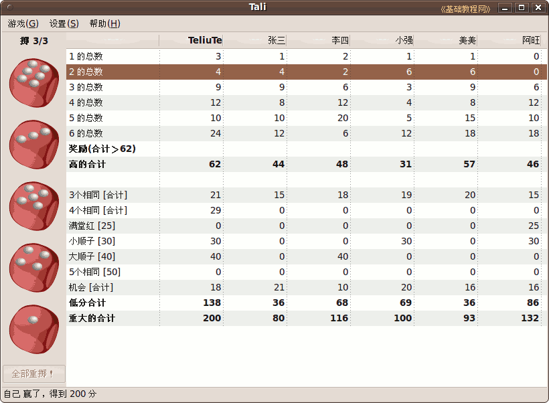This screenshot has height=403, width=549.
Task: Open the 设置(S) menu
Action: tap(64, 23)
